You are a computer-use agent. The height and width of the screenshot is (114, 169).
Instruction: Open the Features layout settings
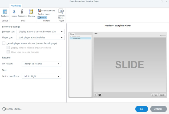[x=5, y=13]
